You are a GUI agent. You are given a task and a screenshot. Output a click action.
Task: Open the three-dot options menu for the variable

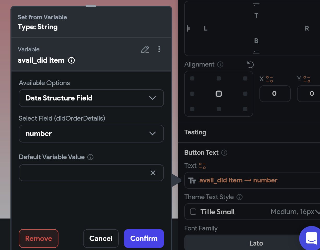[x=159, y=49]
